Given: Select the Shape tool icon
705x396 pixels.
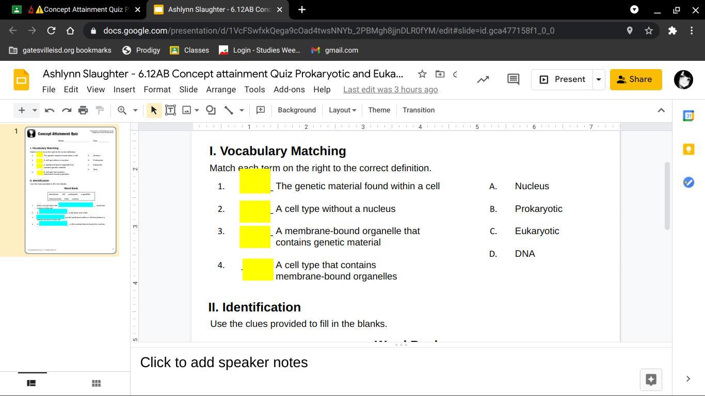Looking at the screenshot, I should (211, 110).
